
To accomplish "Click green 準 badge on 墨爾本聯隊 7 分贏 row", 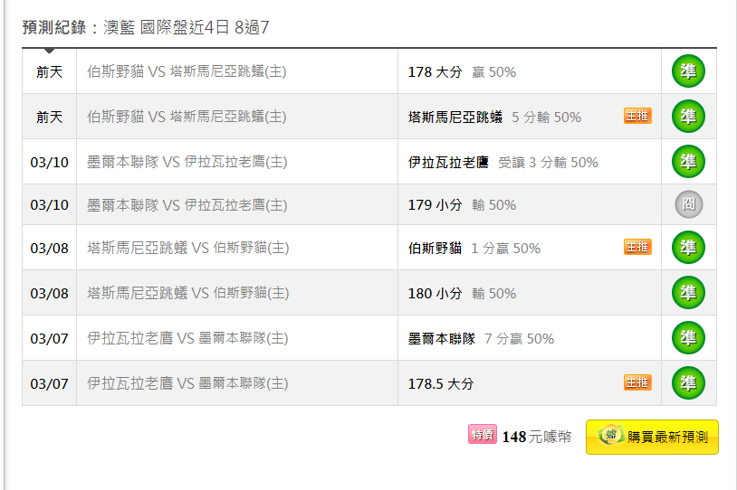I will click(688, 337).
